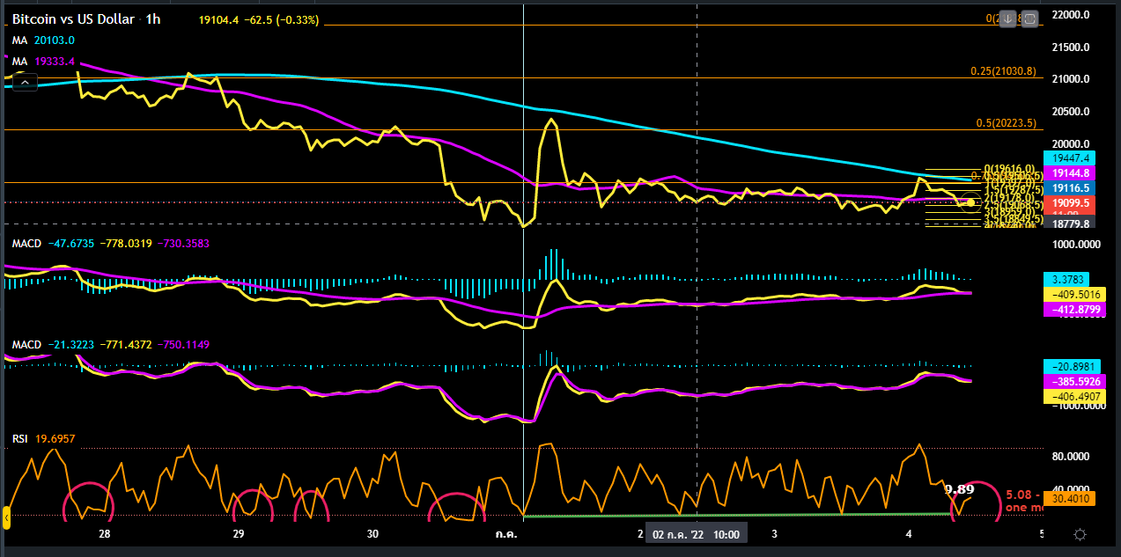The width and height of the screenshot is (1121, 557).
Task: Expand the yellow left-edge panel handle
Action: pyautogui.click(x=5, y=517)
